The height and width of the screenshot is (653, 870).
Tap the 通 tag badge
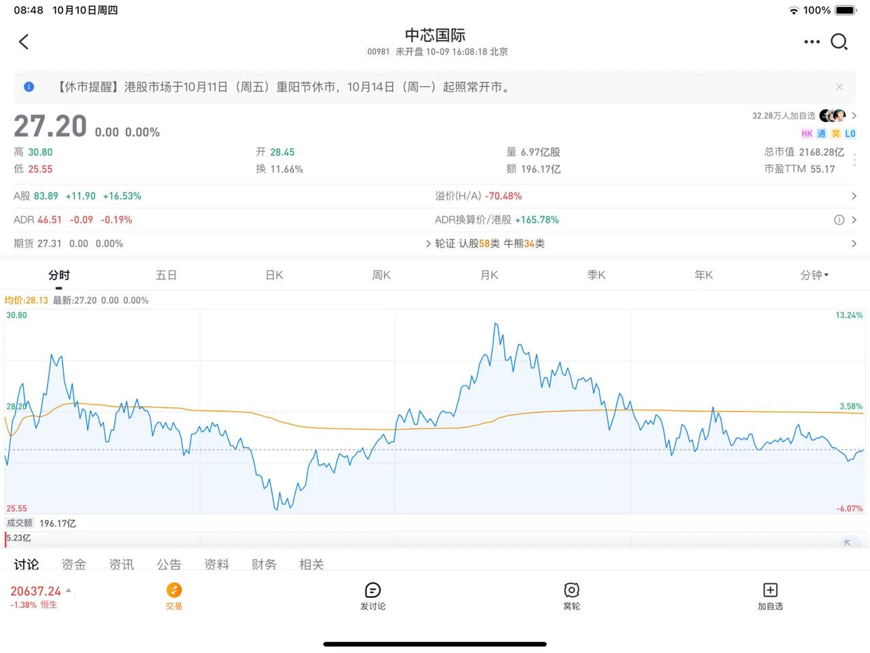click(822, 134)
